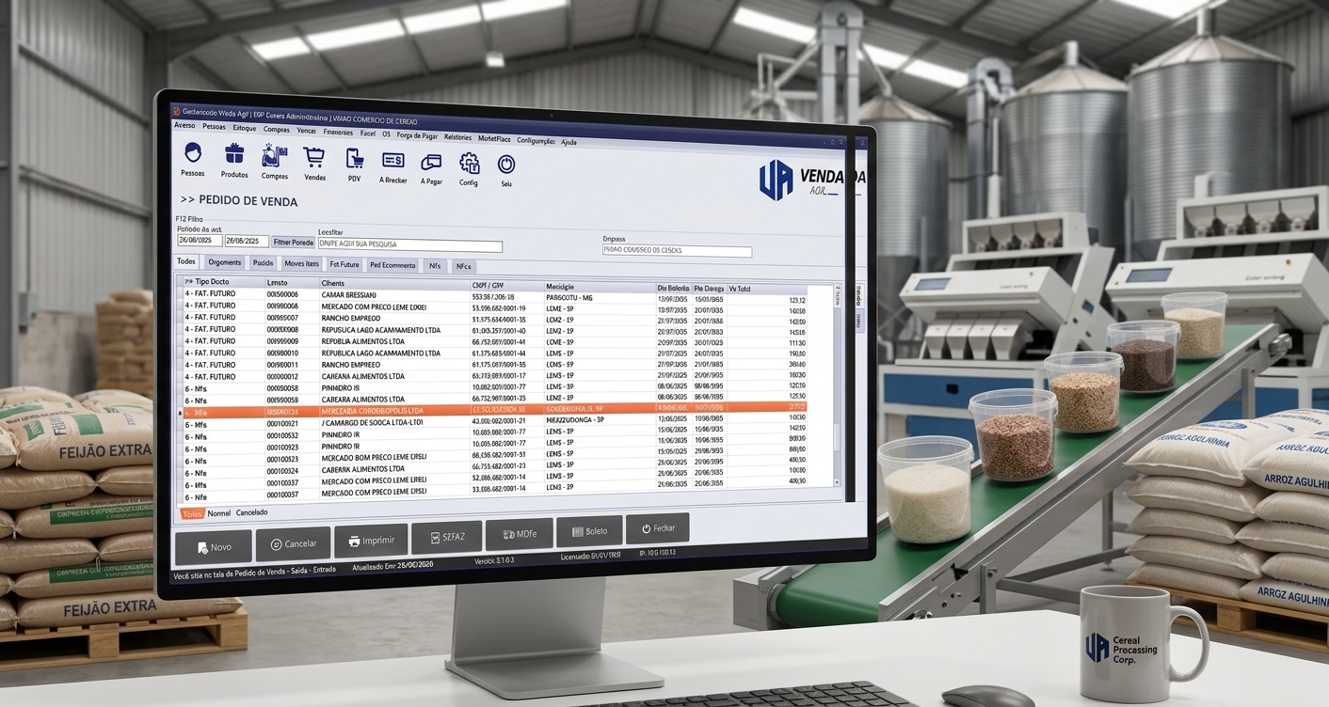The width and height of the screenshot is (1329, 707).
Task: Click the MDFe button
Action: (520, 534)
